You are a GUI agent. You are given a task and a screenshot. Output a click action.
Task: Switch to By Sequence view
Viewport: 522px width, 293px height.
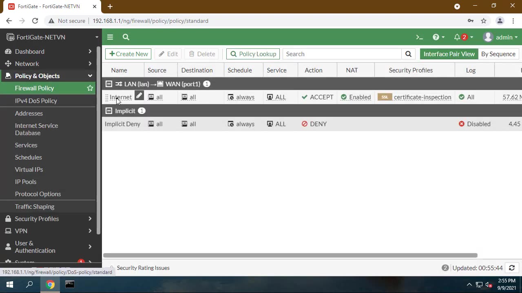coord(498,54)
